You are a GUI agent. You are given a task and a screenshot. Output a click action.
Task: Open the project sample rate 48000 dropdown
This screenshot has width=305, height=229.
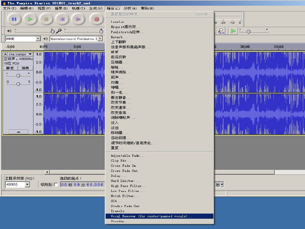pos(27,184)
